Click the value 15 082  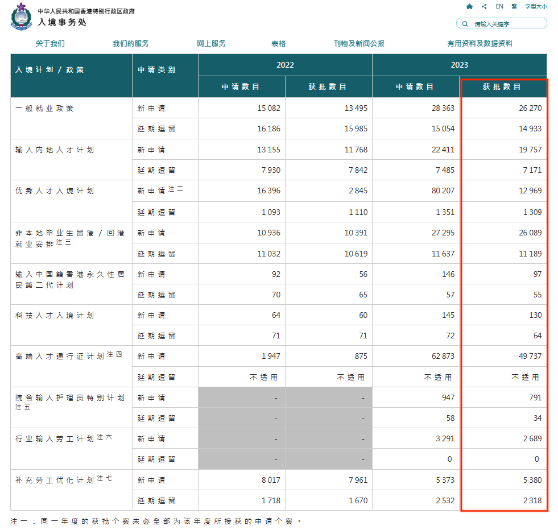(x=269, y=108)
